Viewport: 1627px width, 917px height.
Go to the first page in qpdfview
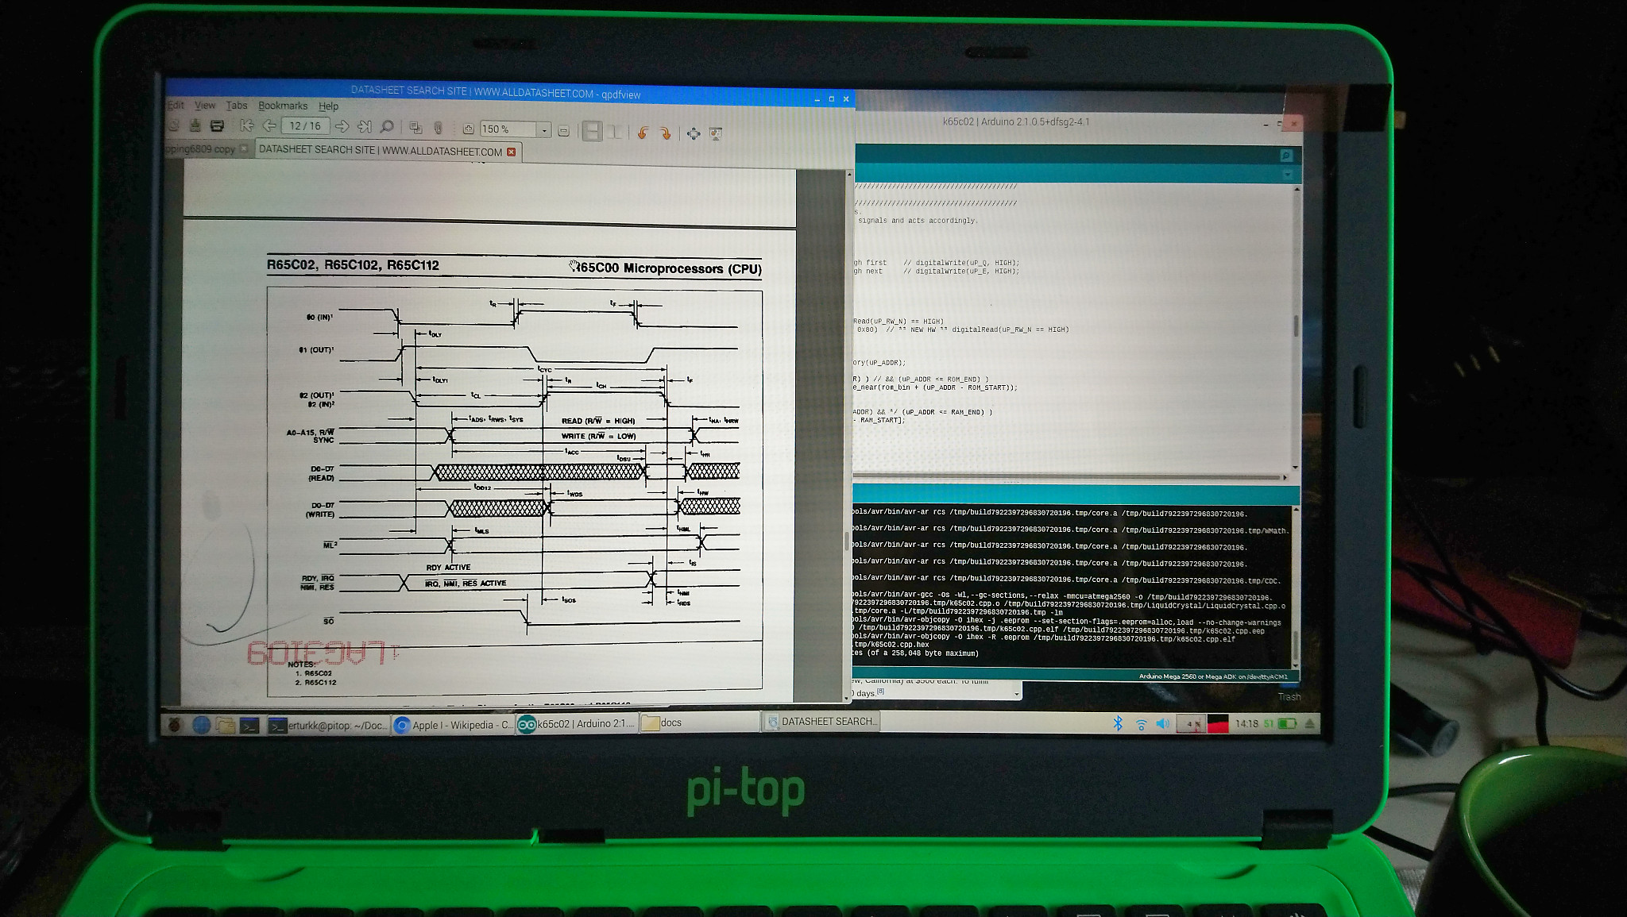coord(247,125)
